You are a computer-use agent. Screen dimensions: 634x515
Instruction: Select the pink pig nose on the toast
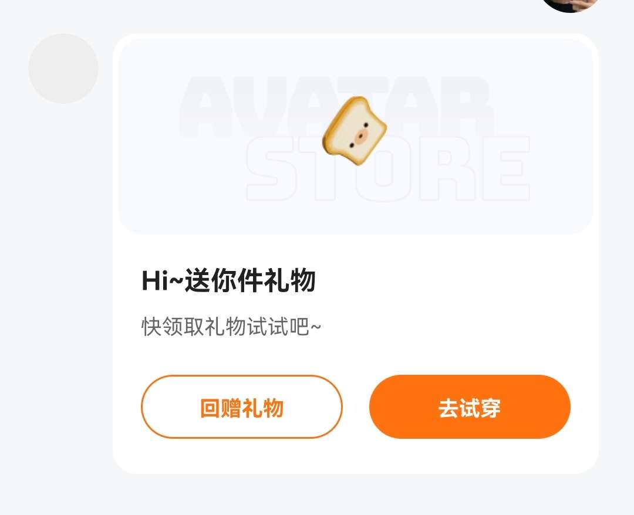click(361, 137)
